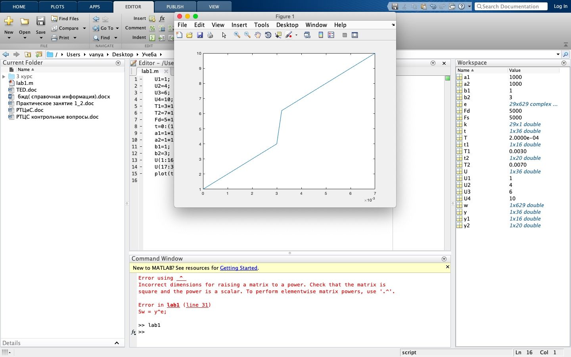Select the Rotate 3D tool
The image size is (571, 357).
pos(268,35)
